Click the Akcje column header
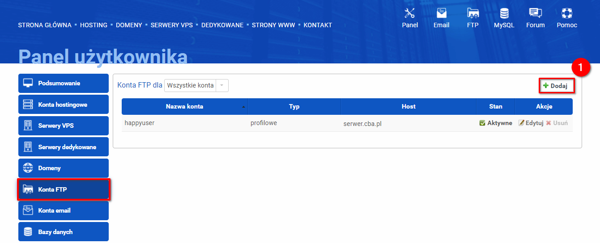Image resolution: width=600 pixels, height=243 pixels. click(x=544, y=107)
